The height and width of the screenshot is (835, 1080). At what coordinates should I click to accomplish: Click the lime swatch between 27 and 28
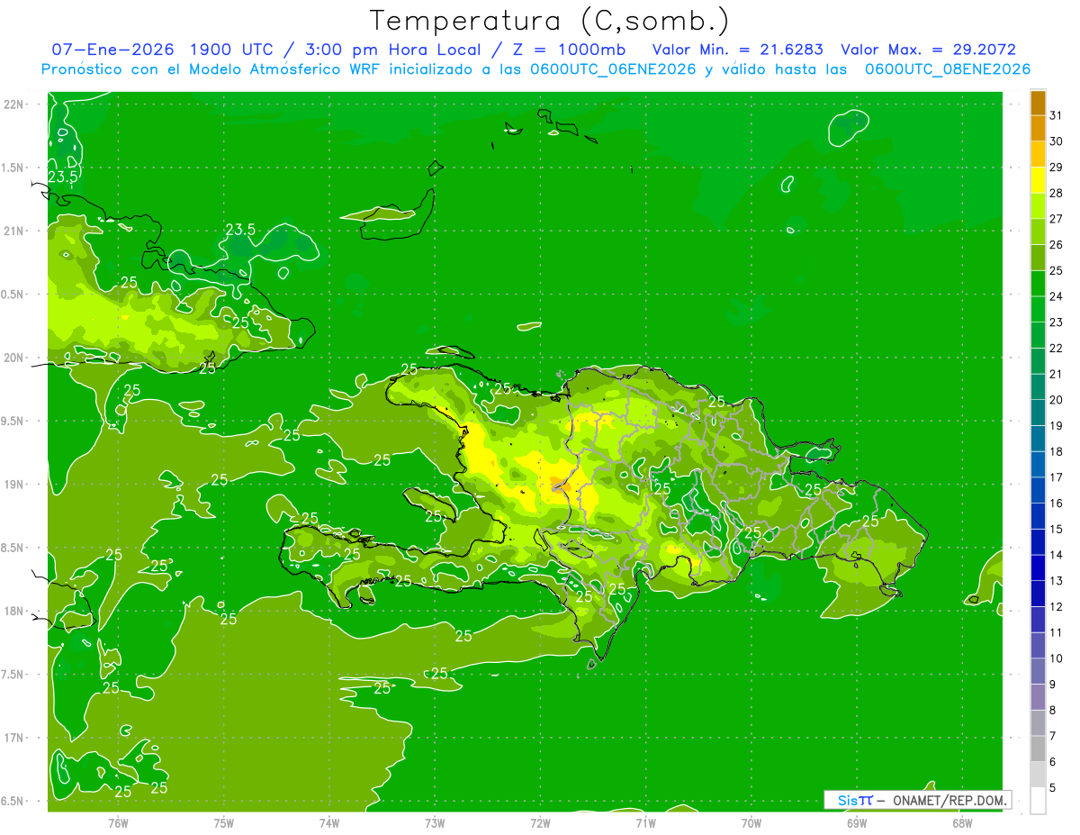pos(1038,205)
